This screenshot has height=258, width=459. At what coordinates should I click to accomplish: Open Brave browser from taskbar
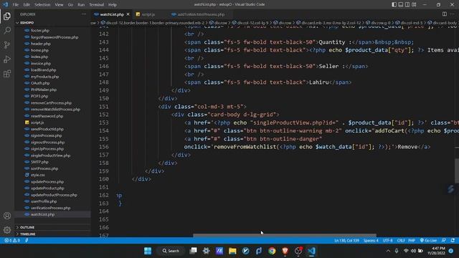tap(285, 251)
